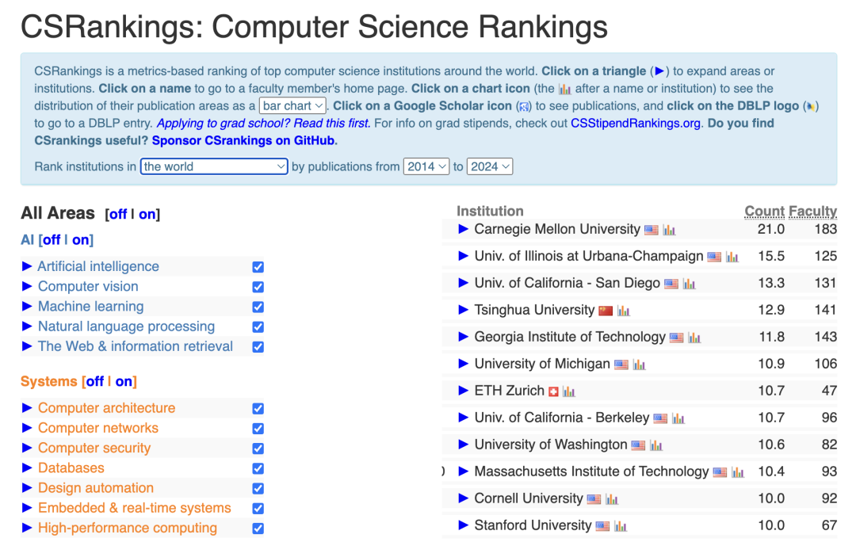Click Sponsor CSrankings on GitHub link
Viewport: 856px width, 542px height.
243,141
